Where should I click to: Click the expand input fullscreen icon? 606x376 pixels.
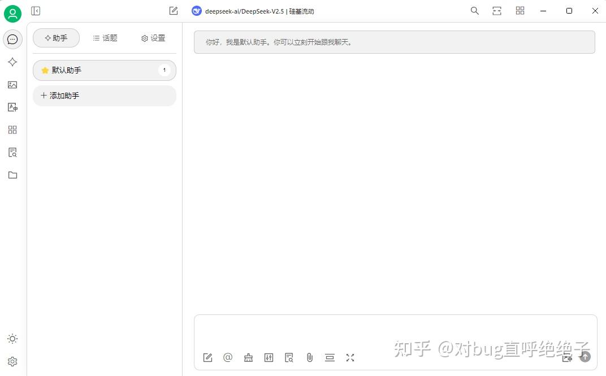click(x=350, y=357)
